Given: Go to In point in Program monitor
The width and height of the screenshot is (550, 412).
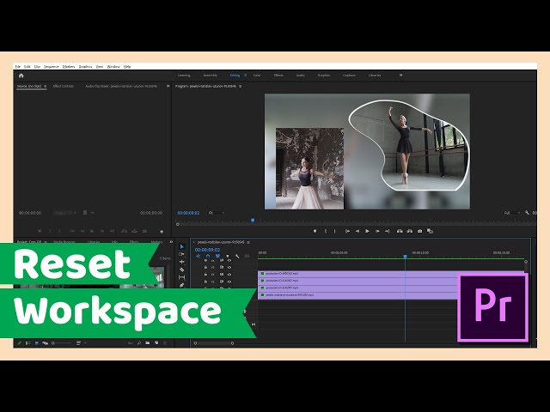Looking at the screenshot, I should 347,231.
